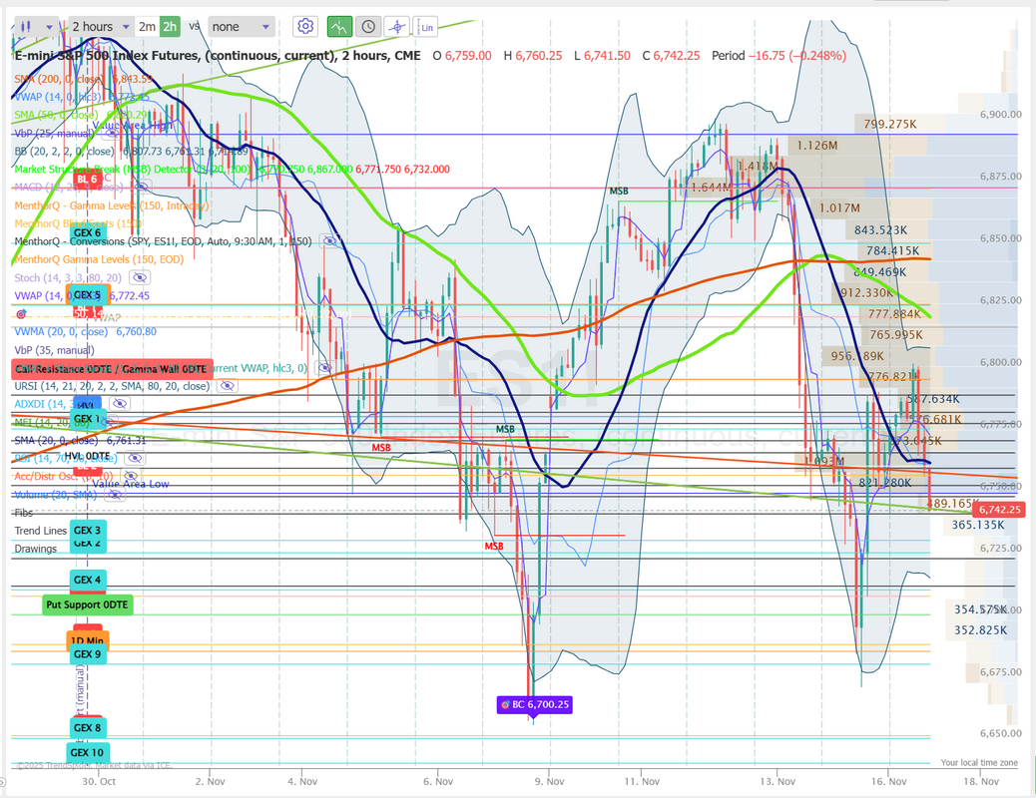This screenshot has width=1036, height=798.
Task: Click the Drawings legend label
Action: [35, 549]
